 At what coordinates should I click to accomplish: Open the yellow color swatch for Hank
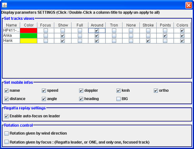click(29, 41)
